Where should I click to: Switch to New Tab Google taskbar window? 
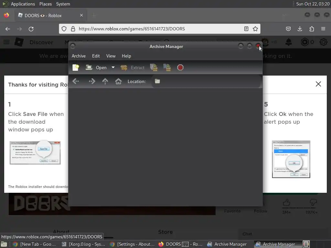[35, 244]
